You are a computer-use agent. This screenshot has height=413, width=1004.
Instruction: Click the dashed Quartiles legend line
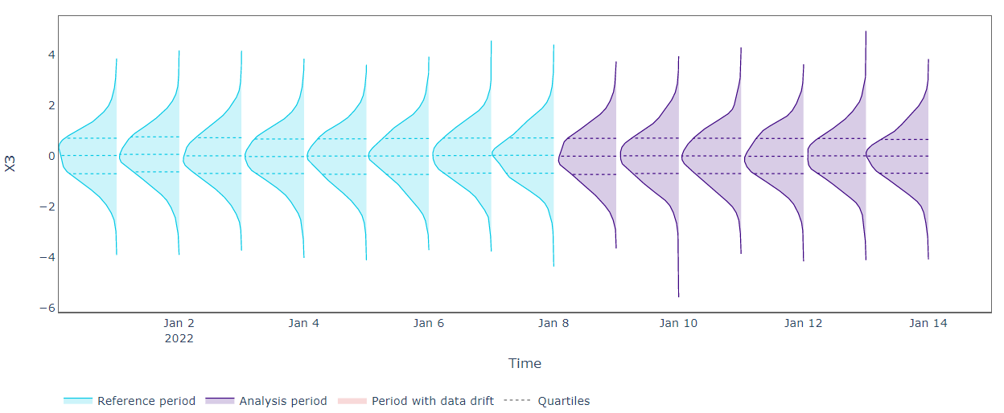tap(517, 401)
